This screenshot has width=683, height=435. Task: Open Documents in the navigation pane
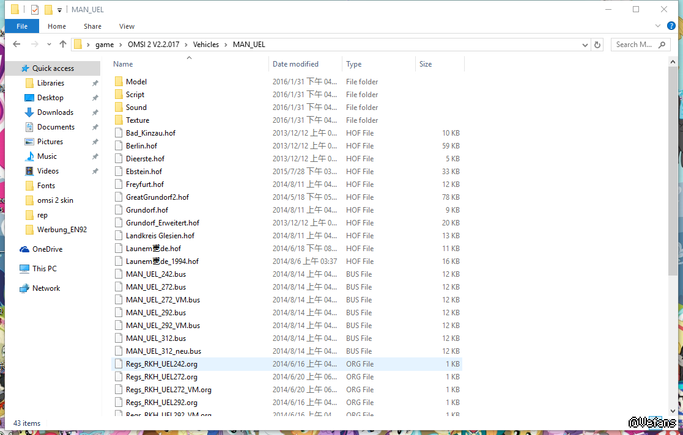click(x=56, y=126)
